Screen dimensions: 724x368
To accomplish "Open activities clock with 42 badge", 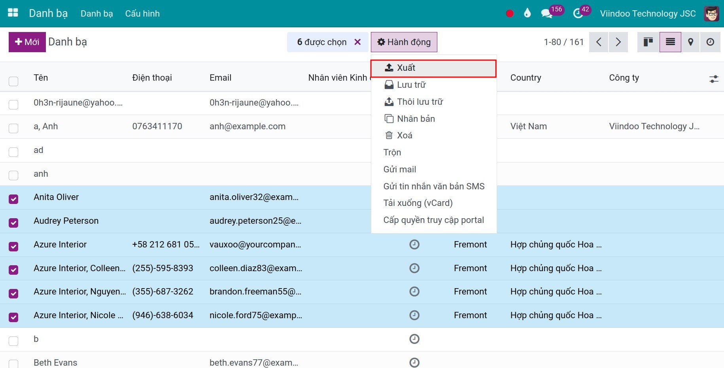I will point(582,12).
